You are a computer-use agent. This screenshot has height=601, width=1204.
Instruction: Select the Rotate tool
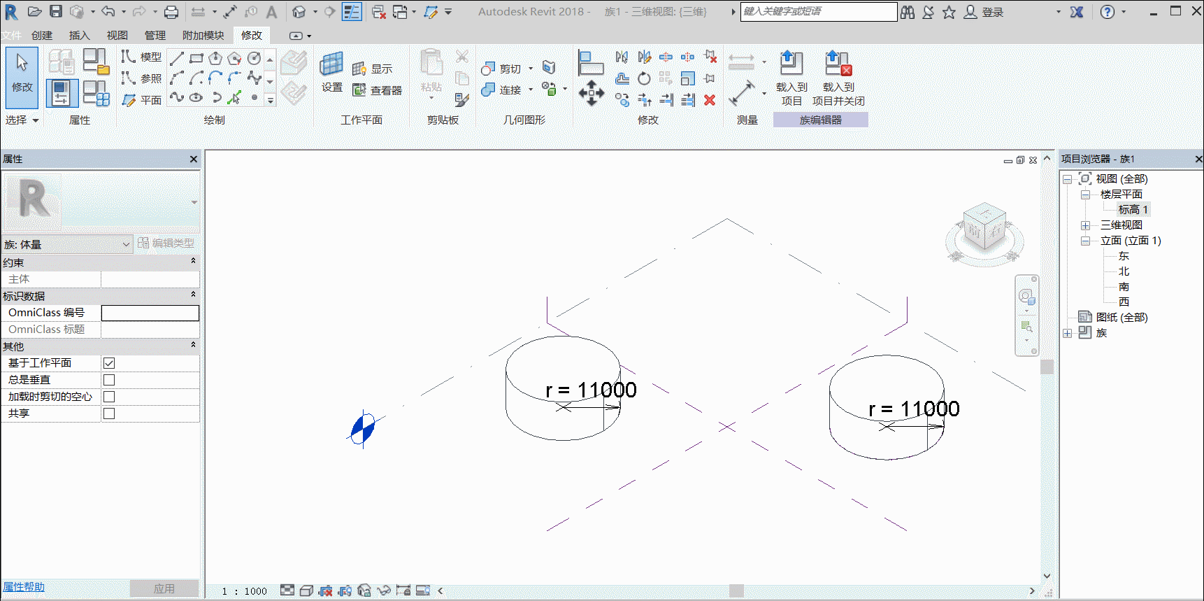(644, 78)
